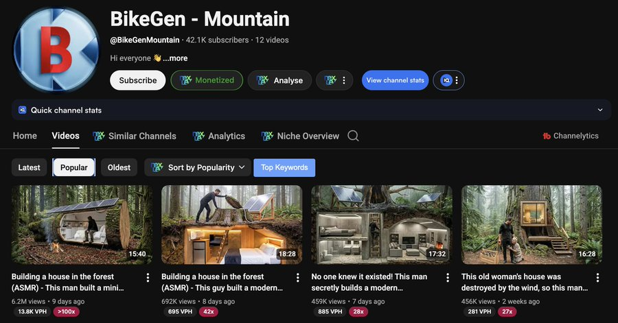The image size is (618, 323).
Task: Open the 'No one knew it existed' video title
Action: click(x=369, y=282)
